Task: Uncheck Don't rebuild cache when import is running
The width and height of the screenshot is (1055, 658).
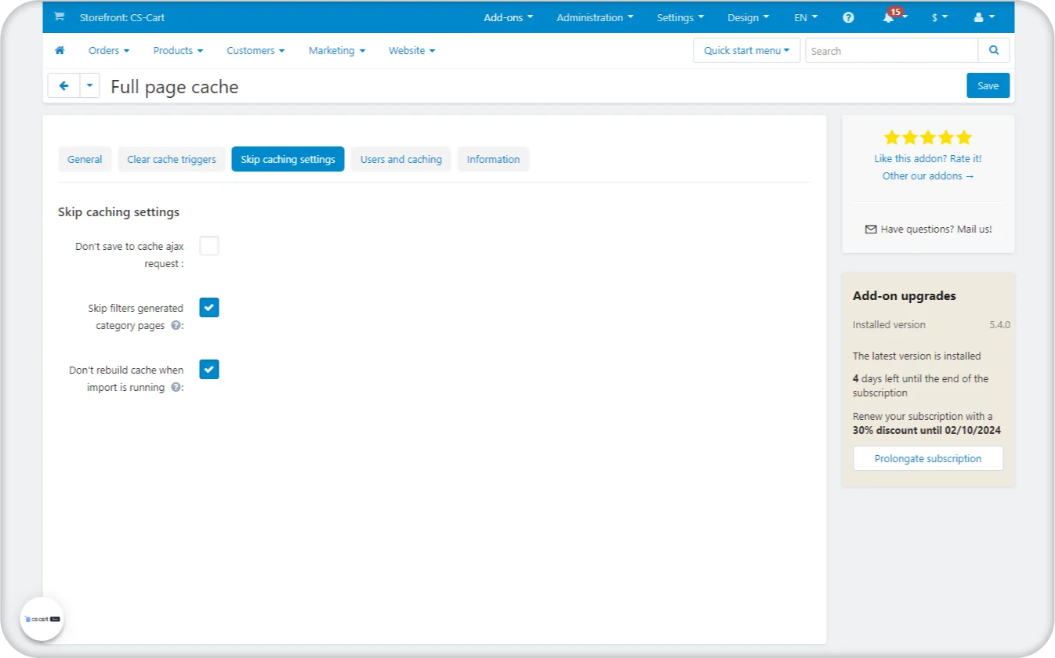Action: click(x=209, y=369)
